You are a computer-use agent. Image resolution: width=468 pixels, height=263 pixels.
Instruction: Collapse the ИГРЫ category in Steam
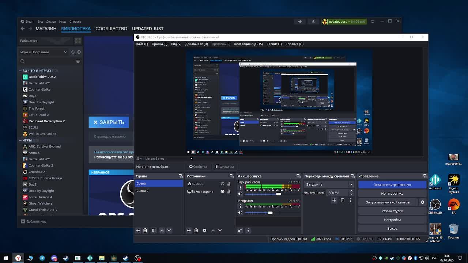pyautogui.click(x=20, y=140)
